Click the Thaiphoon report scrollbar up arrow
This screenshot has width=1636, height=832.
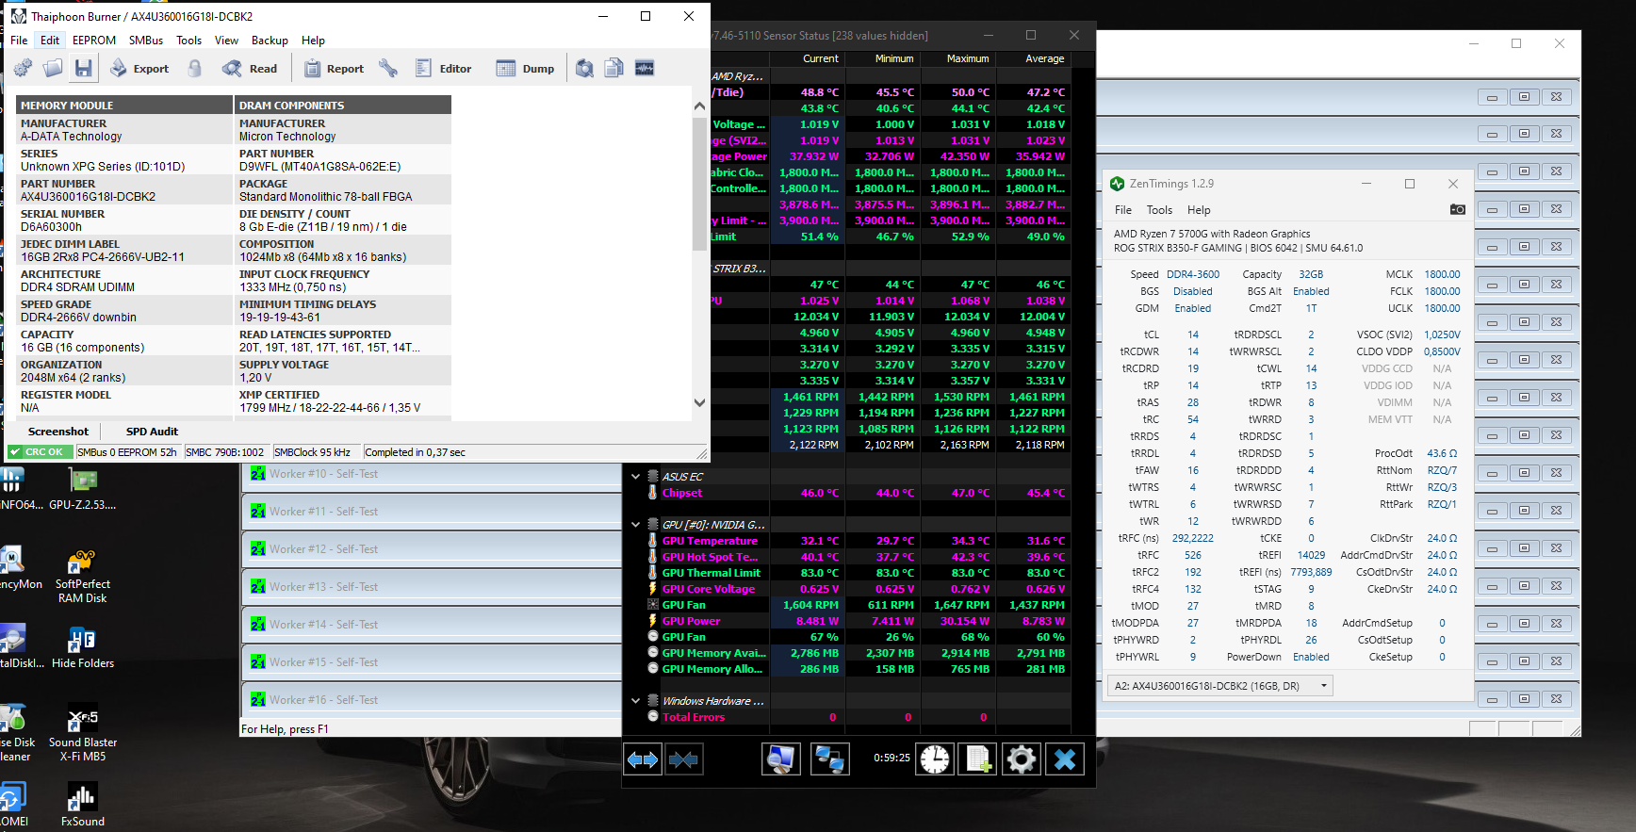(x=699, y=106)
